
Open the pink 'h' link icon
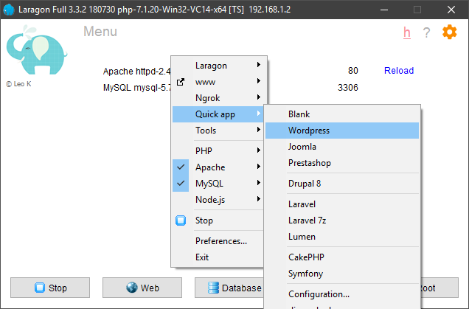(x=407, y=32)
